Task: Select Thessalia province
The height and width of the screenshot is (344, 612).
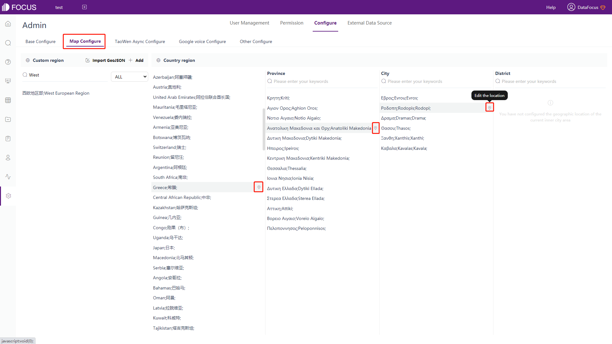Action: click(x=287, y=168)
